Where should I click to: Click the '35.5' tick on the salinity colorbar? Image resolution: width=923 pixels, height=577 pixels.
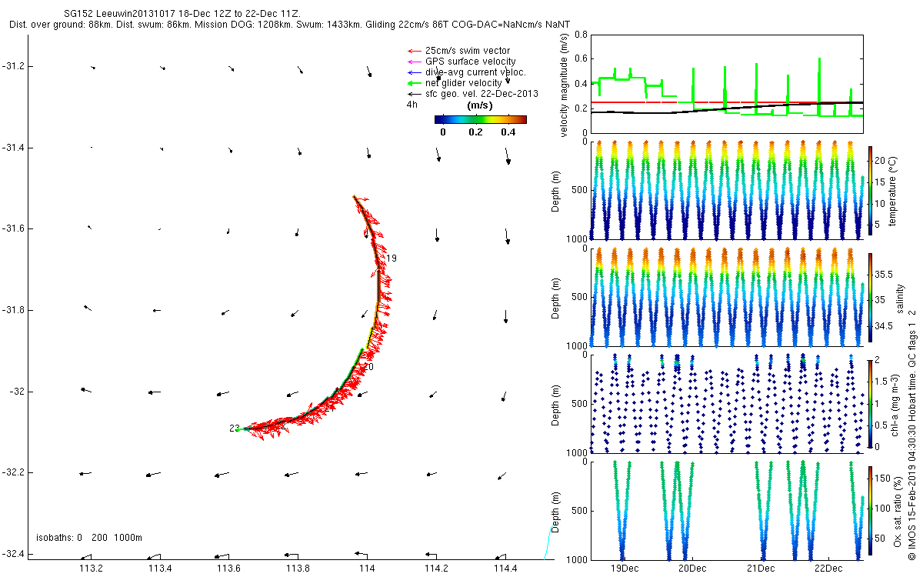tap(885, 274)
